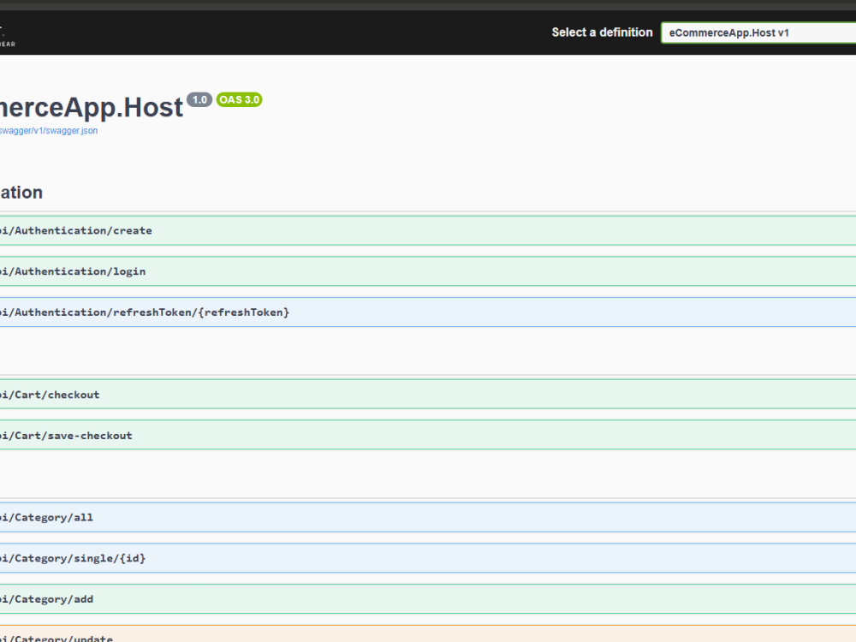Expand the Category/single/{id} endpoint row
The image size is (856, 642).
point(428,558)
